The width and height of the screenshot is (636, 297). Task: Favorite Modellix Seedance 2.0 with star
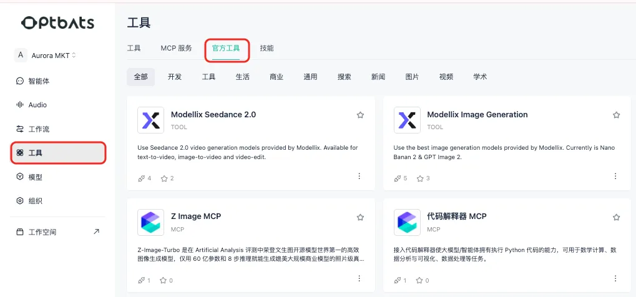click(360, 115)
